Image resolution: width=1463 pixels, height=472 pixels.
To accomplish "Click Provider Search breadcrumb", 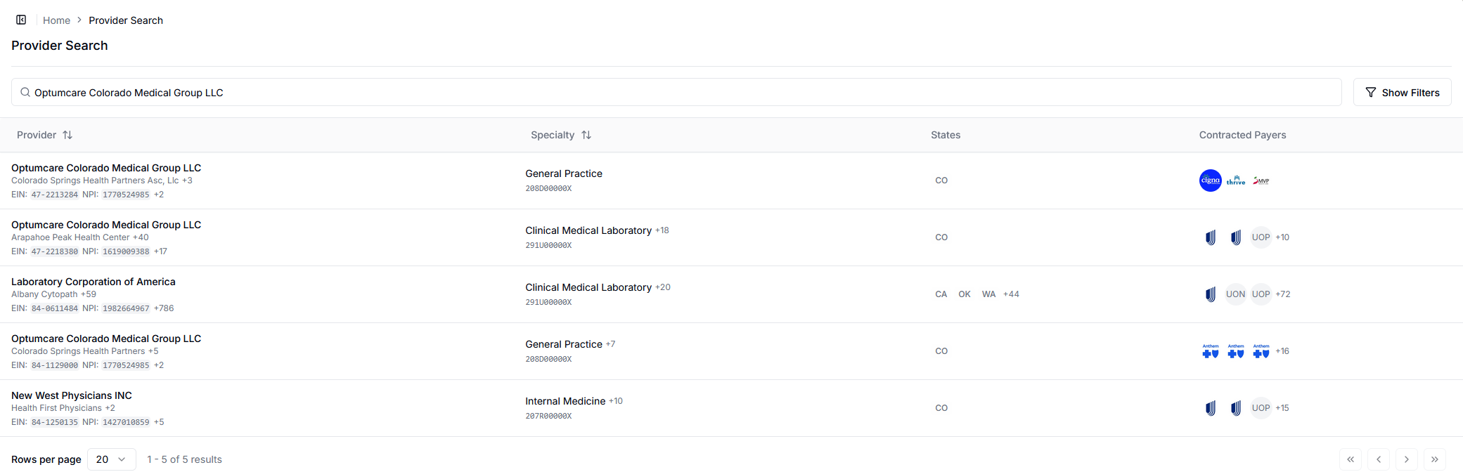I will tap(126, 20).
